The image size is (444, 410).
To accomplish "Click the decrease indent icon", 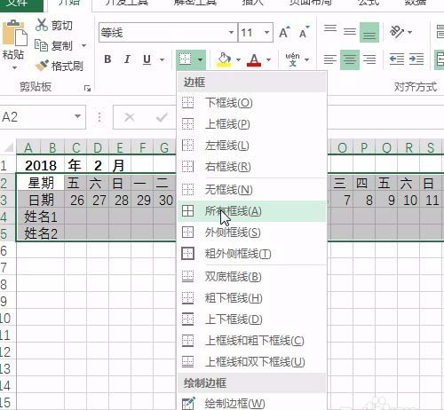I will point(397,59).
